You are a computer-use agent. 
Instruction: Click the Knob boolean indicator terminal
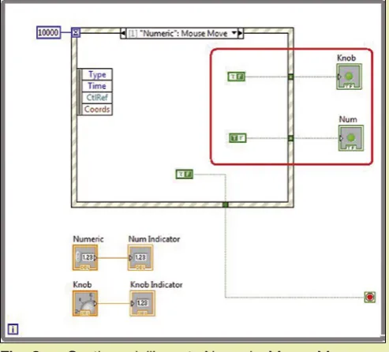pos(349,77)
